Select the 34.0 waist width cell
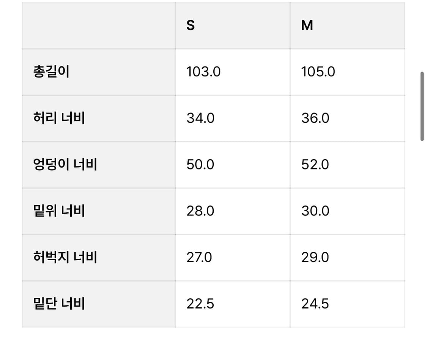This screenshot has height=337, width=427. [233, 118]
